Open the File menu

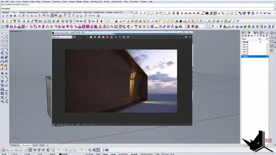click(x=2, y=2)
